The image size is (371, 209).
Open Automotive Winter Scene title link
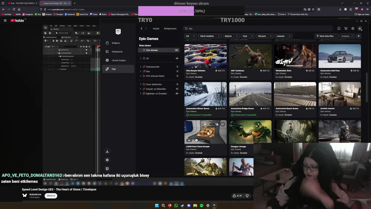coord(198,109)
